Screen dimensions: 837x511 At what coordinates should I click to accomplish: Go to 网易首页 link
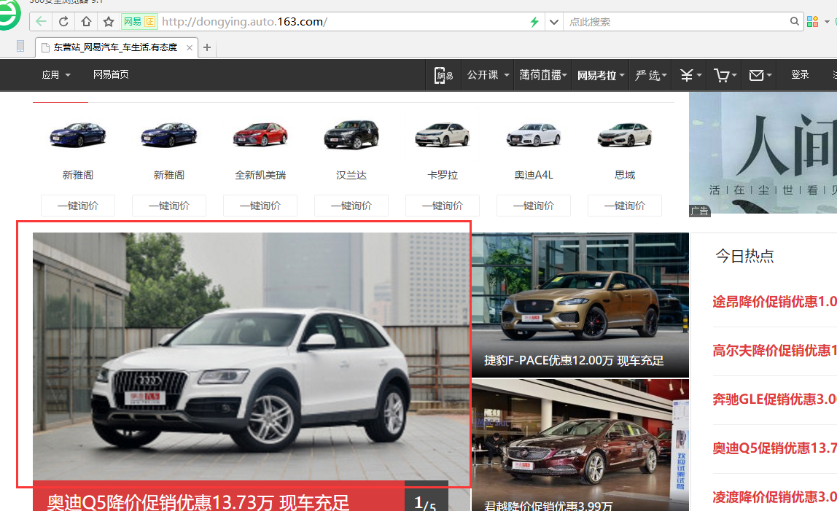click(111, 75)
